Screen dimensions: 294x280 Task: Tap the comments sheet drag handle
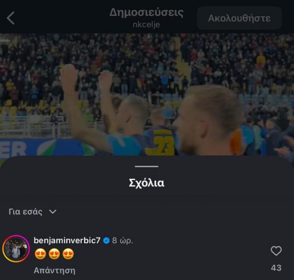146,166
